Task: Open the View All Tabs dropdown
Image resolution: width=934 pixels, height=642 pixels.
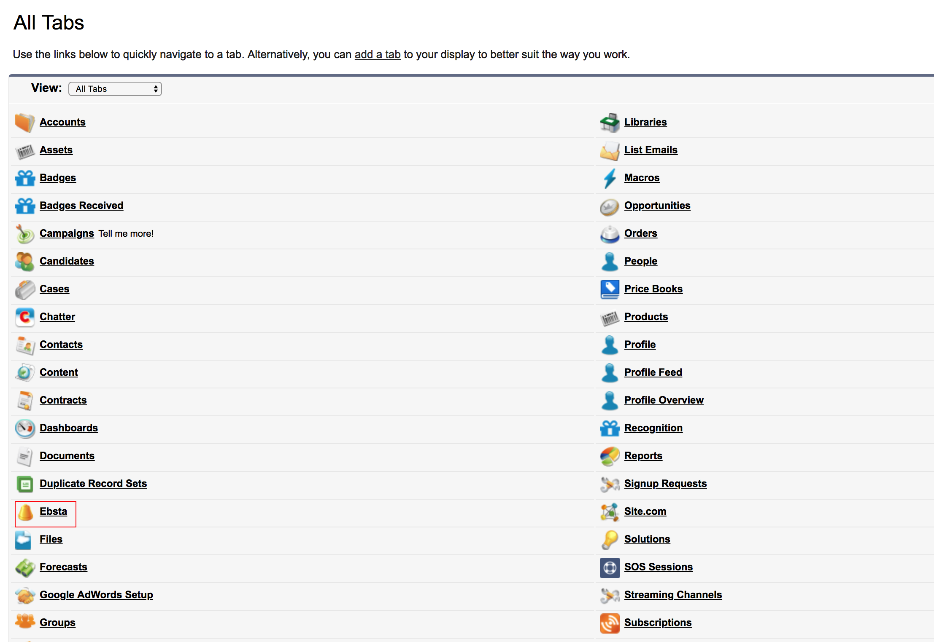Action: click(x=115, y=89)
